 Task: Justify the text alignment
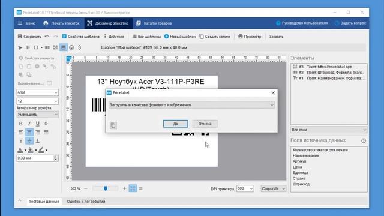click(46, 132)
